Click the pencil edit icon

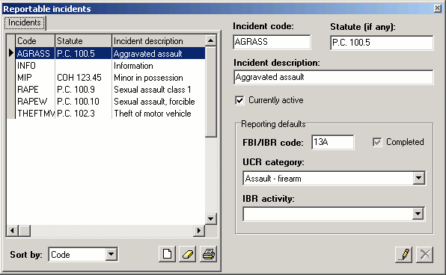[404, 254]
